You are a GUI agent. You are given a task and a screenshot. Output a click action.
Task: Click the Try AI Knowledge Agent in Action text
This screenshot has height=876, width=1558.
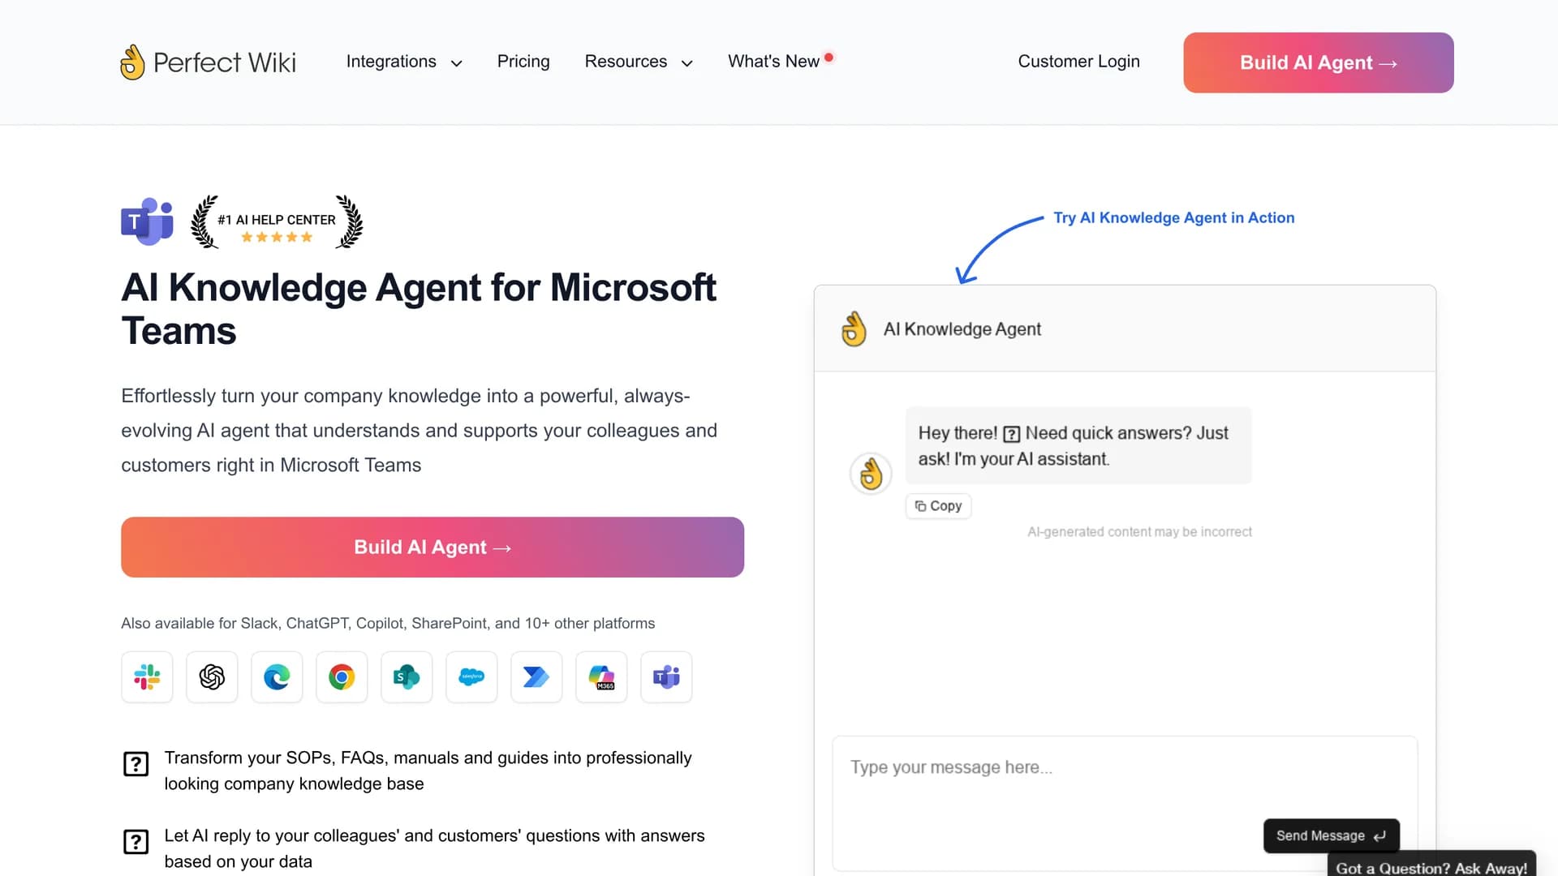tap(1174, 217)
